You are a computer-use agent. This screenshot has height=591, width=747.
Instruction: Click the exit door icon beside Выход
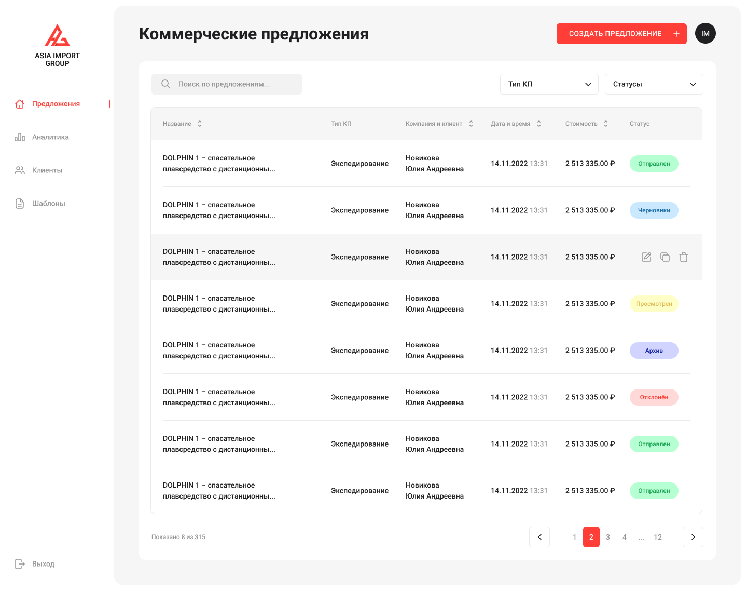pos(20,564)
